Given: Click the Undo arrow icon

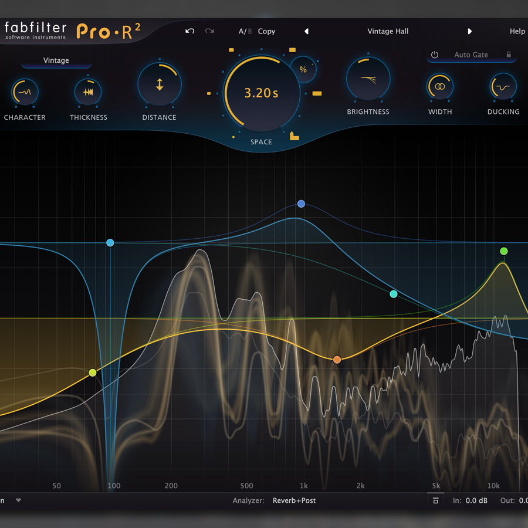Looking at the screenshot, I should click(190, 31).
